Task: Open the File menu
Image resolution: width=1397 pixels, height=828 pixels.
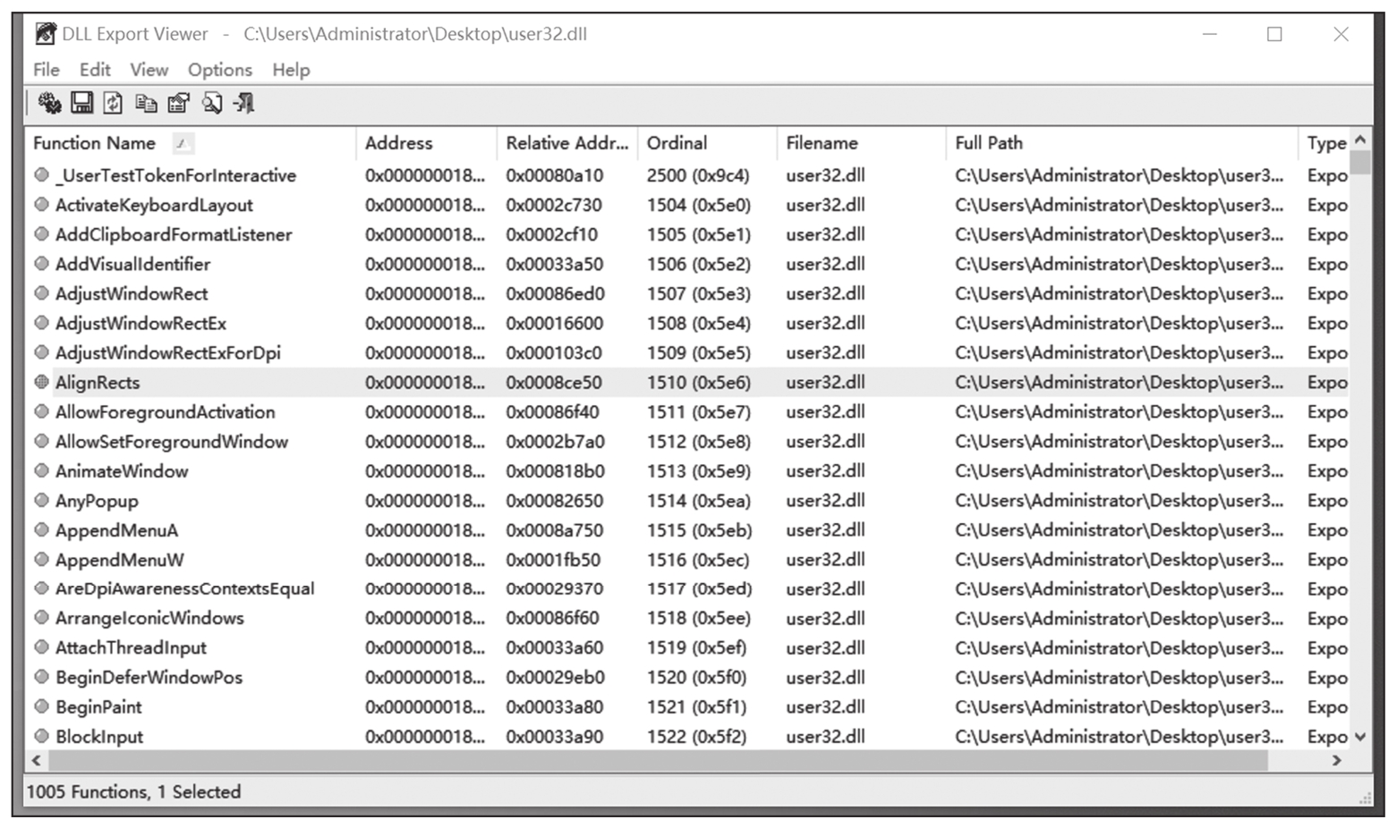Action: pos(47,70)
